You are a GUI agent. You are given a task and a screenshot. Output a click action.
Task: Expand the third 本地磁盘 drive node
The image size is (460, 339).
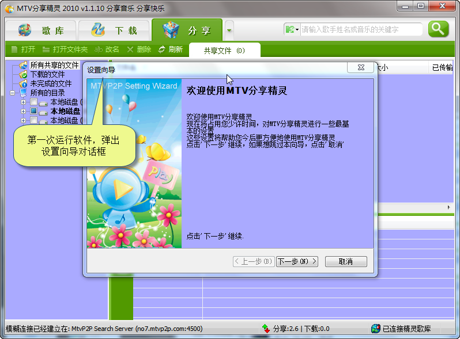pyautogui.click(x=23, y=120)
